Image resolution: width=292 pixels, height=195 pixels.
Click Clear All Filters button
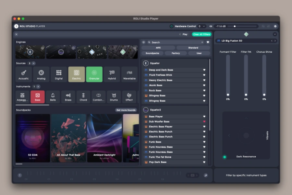pos(201,34)
